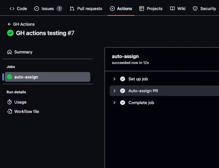Click the Workflow file icon

pyautogui.click(x=10, y=111)
